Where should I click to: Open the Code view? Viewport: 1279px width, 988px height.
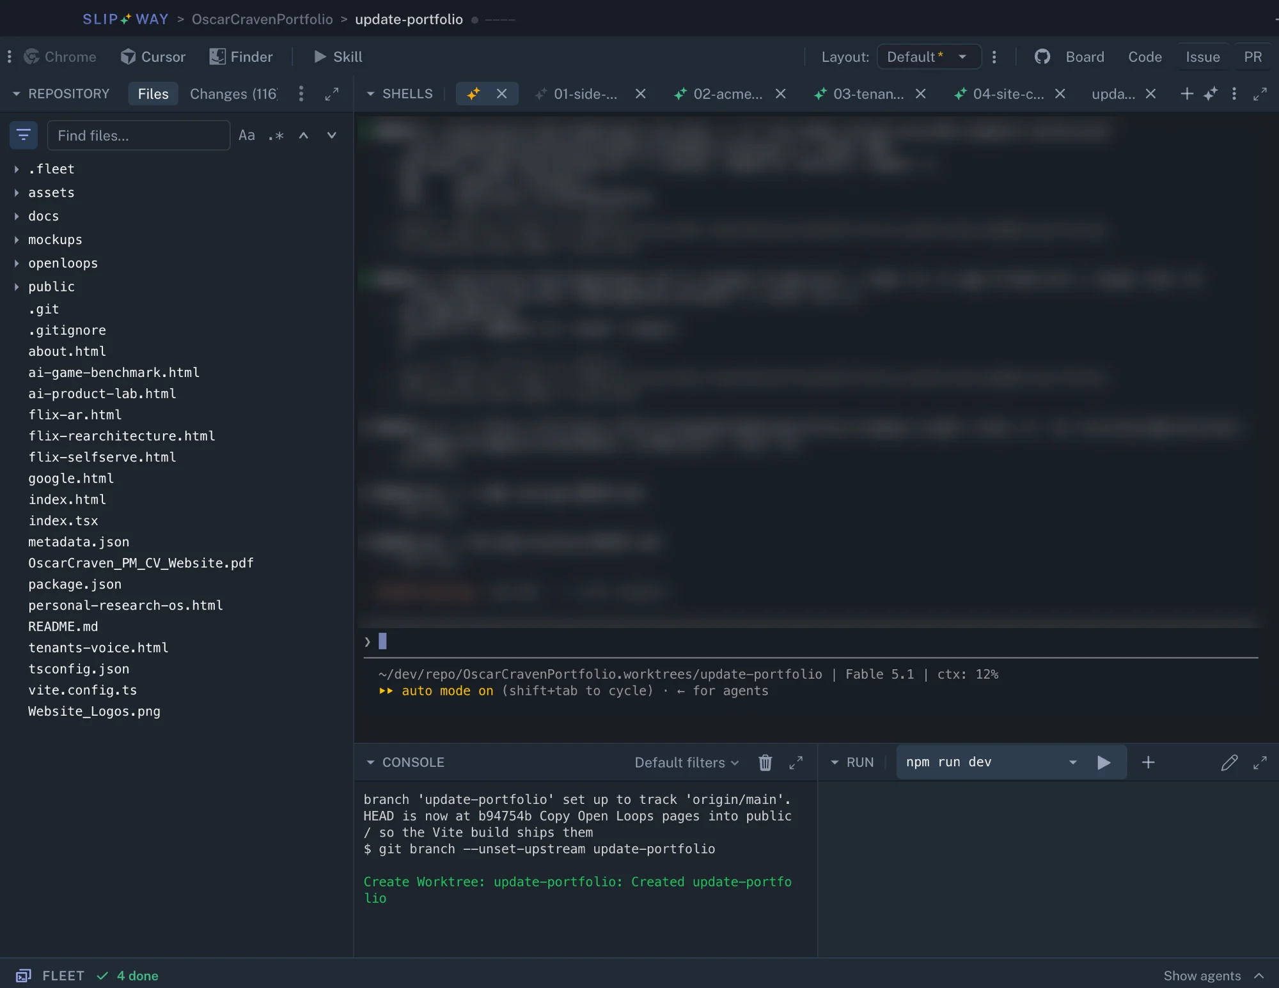[x=1145, y=57]
